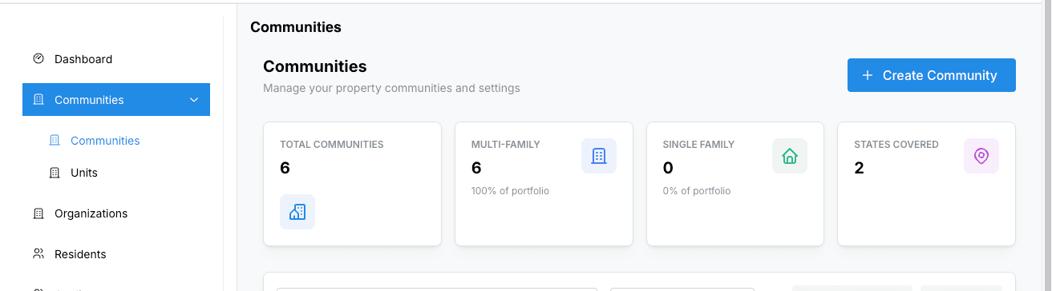Screen dimensions: 1052x291
Task: Click the building icon beside Communities menu
Action: [38, 100]
